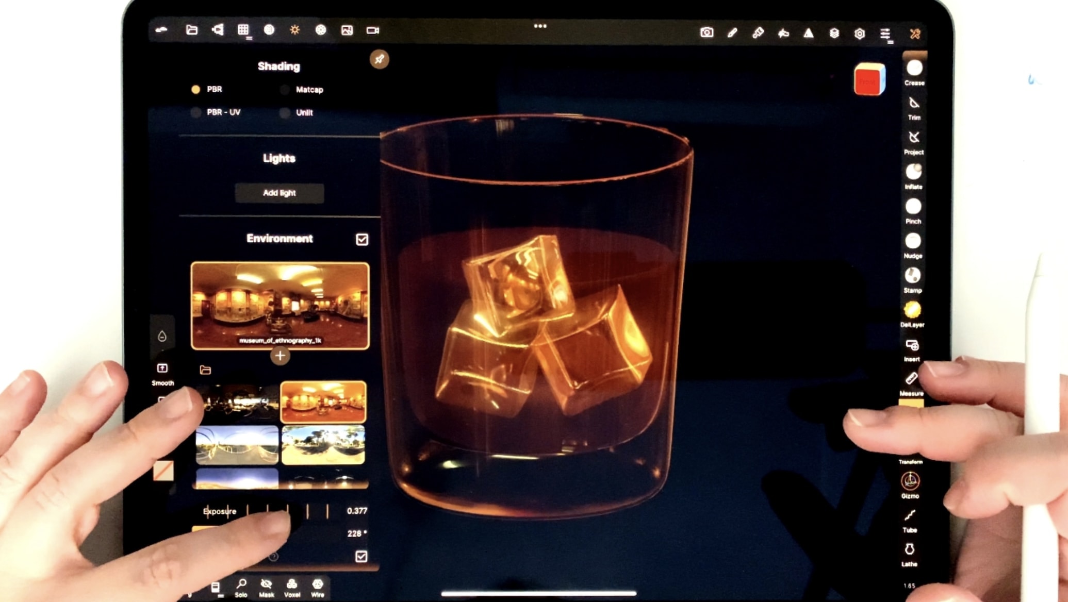
Task: Choose the Inflate brush
Action: tap(913, 172)
